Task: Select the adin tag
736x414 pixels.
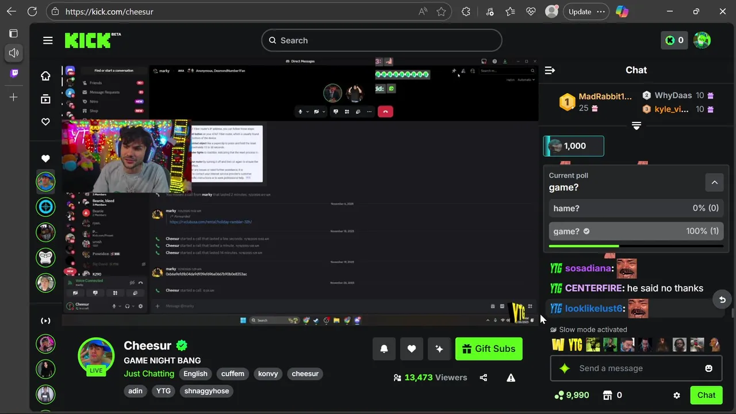Action: 135,391
